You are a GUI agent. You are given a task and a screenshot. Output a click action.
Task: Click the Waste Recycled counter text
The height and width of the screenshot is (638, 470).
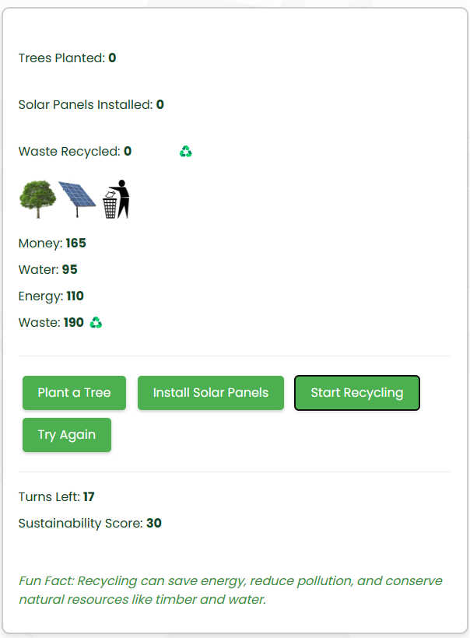75,152
